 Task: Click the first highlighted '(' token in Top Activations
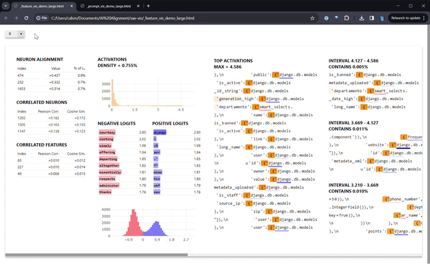pyautogui.click(x=274, y=75)
